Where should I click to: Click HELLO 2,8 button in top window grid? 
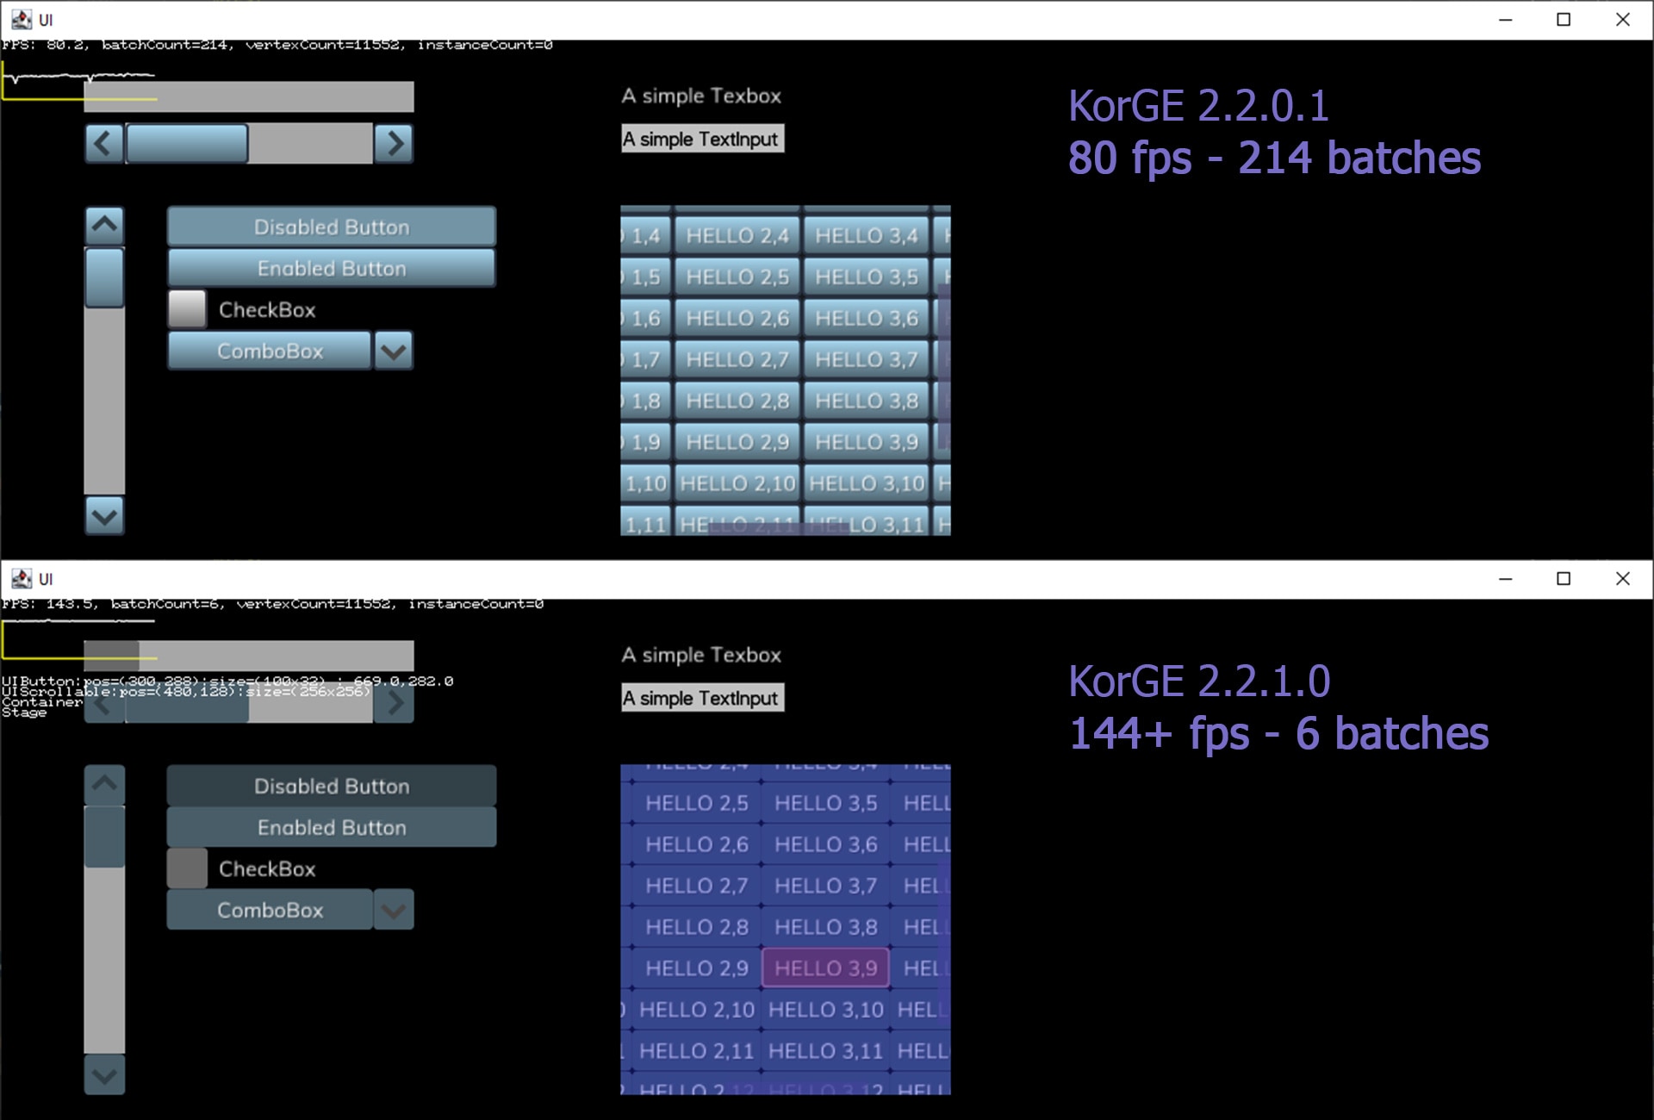(x=737, y=401)
